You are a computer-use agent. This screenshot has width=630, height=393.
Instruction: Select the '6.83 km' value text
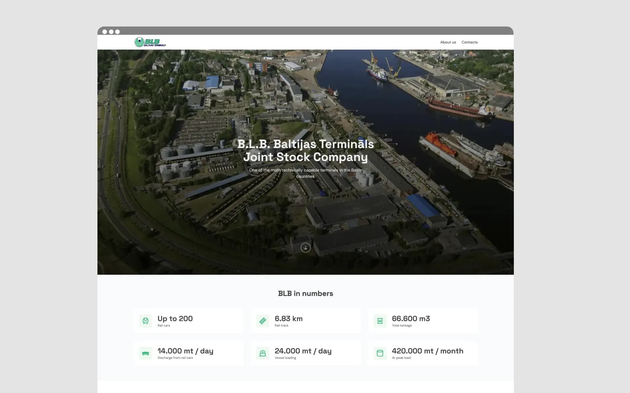pyautogui.click(x=289, y=319)
